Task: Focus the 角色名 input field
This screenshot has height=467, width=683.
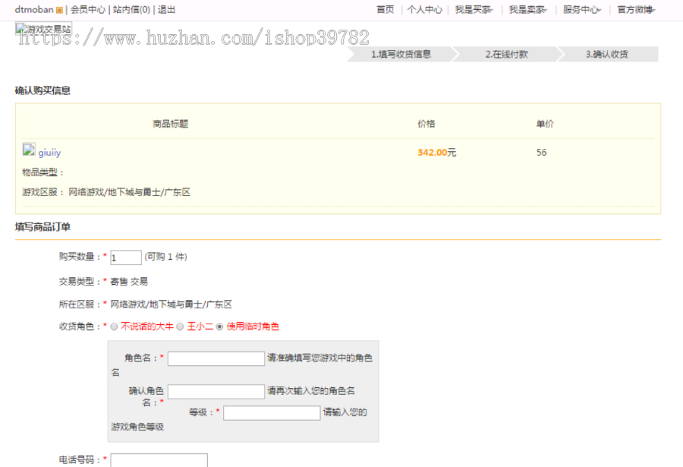Action: 216,358
